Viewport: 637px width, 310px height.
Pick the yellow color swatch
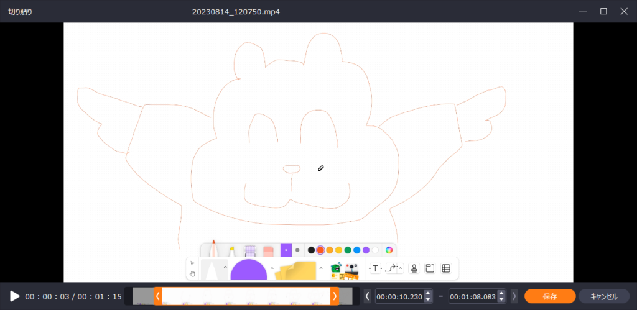click(x=338, y=250)
